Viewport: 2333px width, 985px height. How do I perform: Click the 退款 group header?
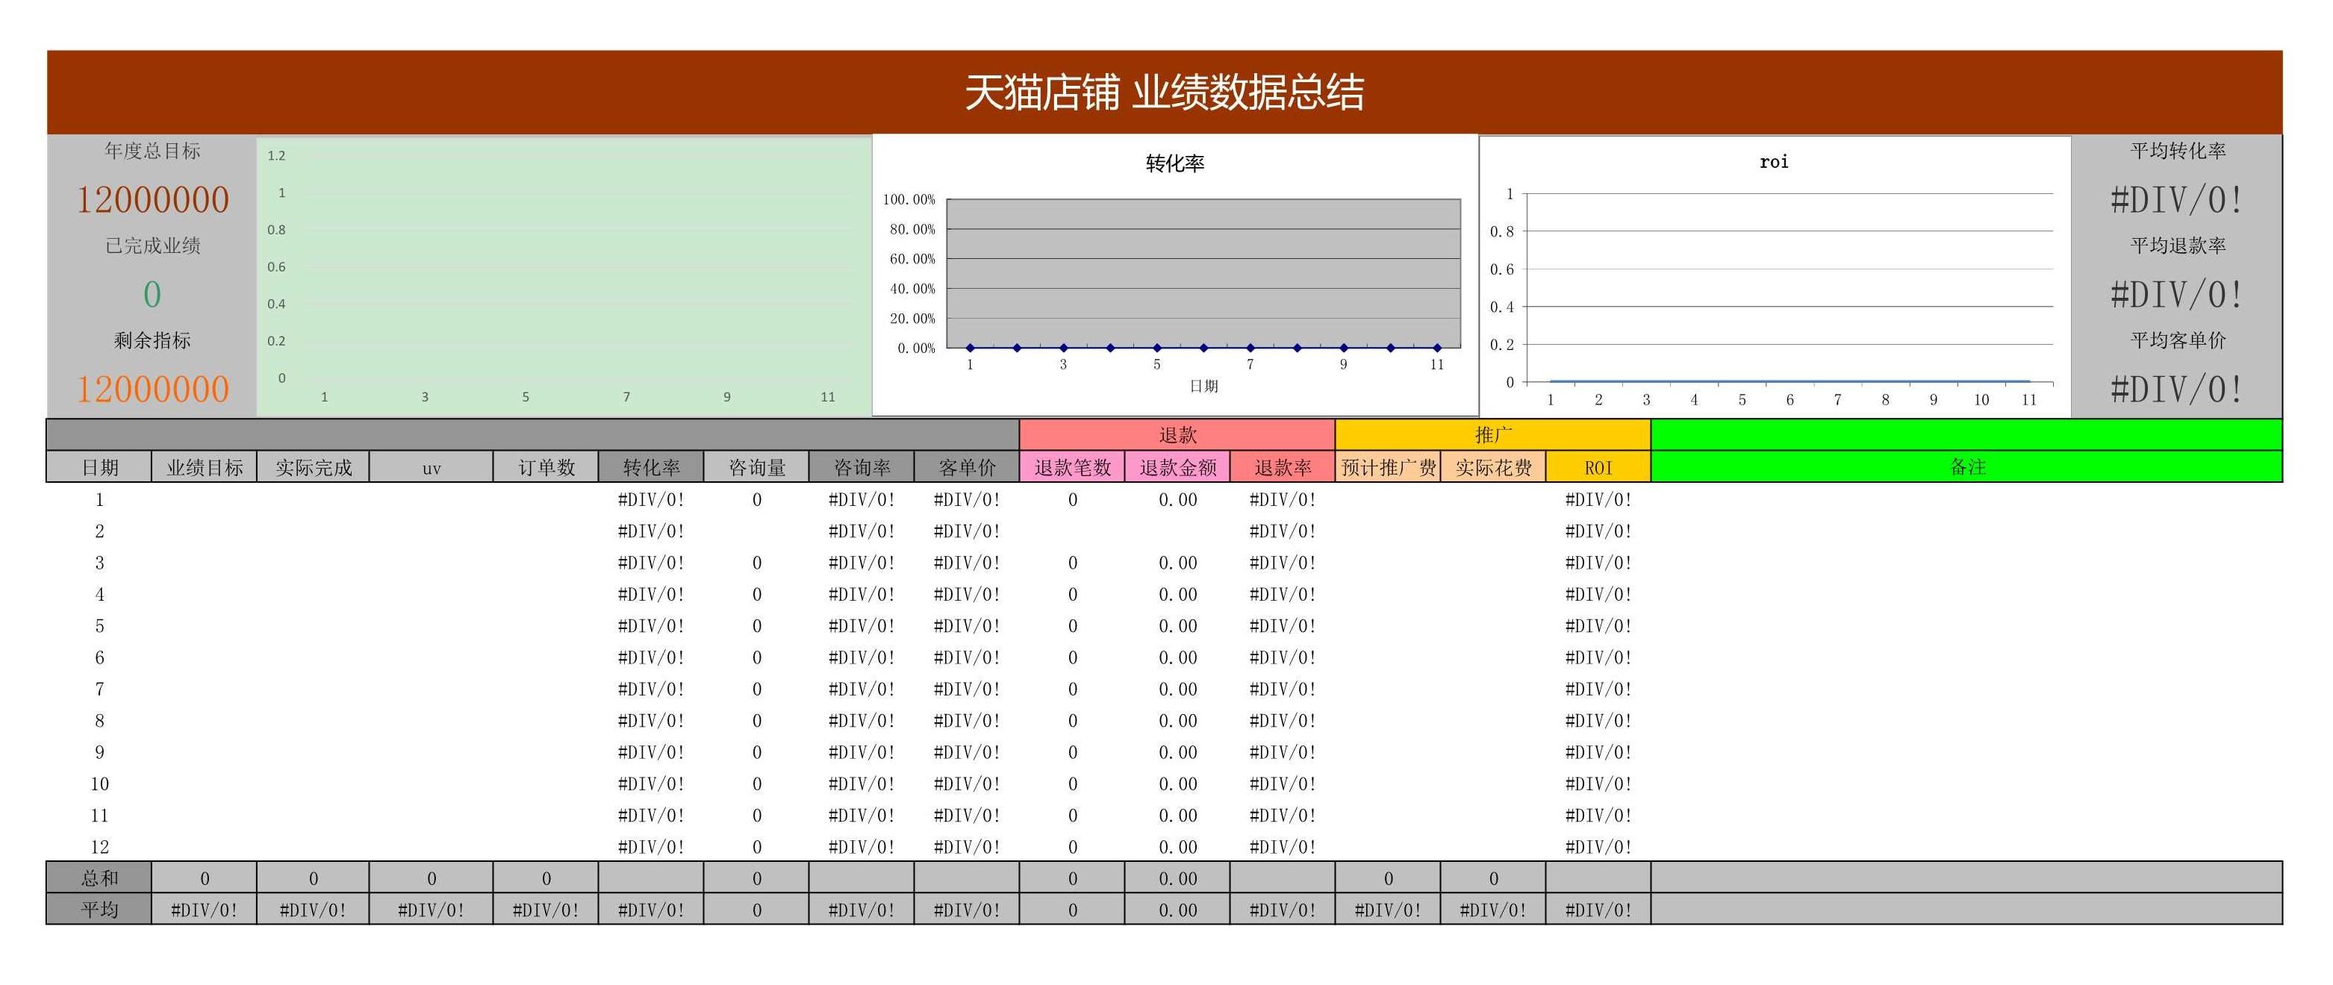[1177, 436]
